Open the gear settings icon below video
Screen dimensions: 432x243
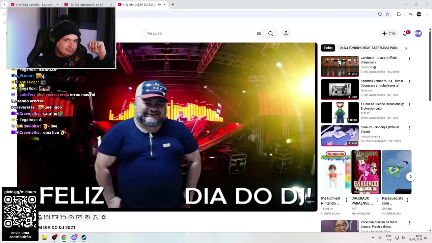[104, 217]
